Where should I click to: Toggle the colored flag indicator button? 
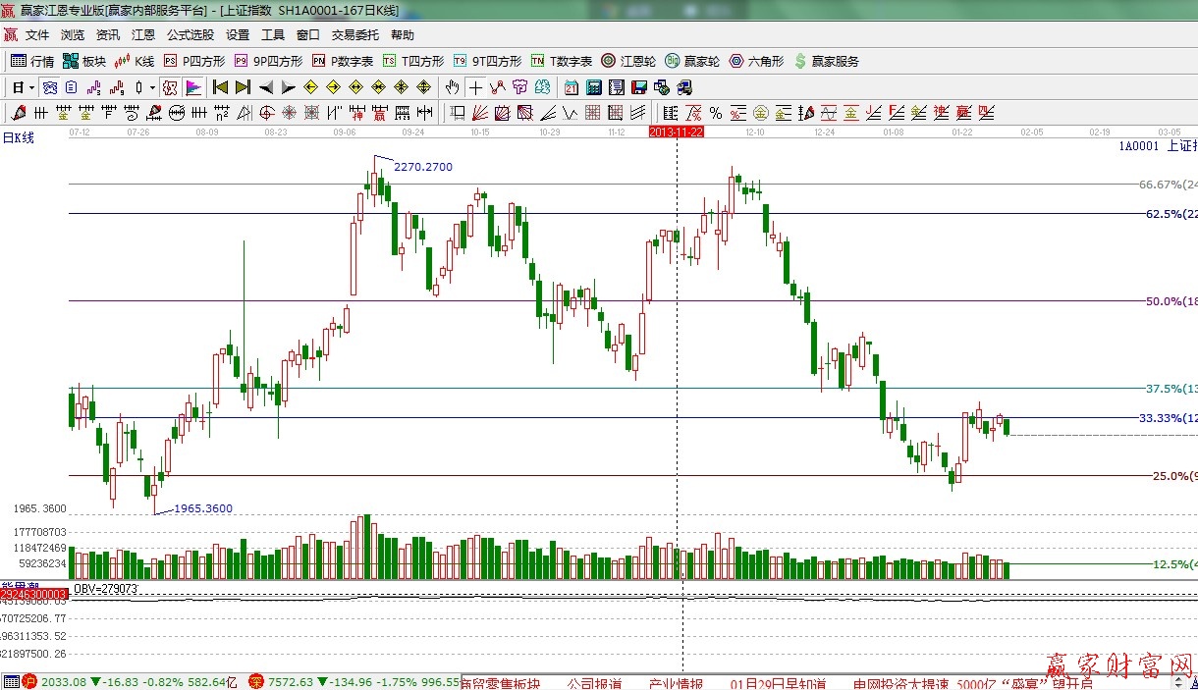tap(193, 87)
